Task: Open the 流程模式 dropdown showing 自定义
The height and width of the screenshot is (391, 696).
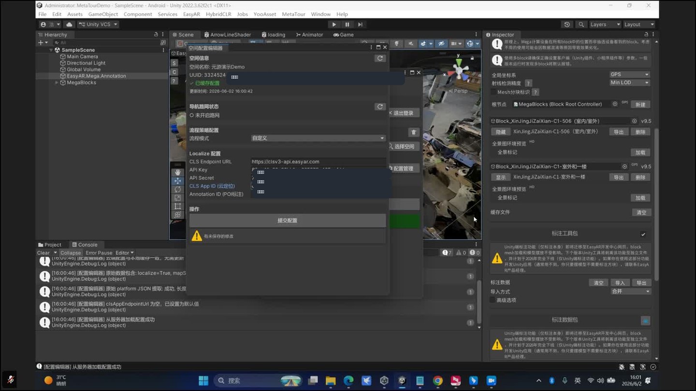Action: [x=318, y=138]
